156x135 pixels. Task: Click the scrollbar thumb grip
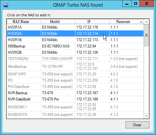(147, 35)
